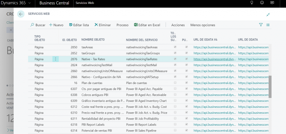Click Buscar search in the toolbar

click(38, 25)
